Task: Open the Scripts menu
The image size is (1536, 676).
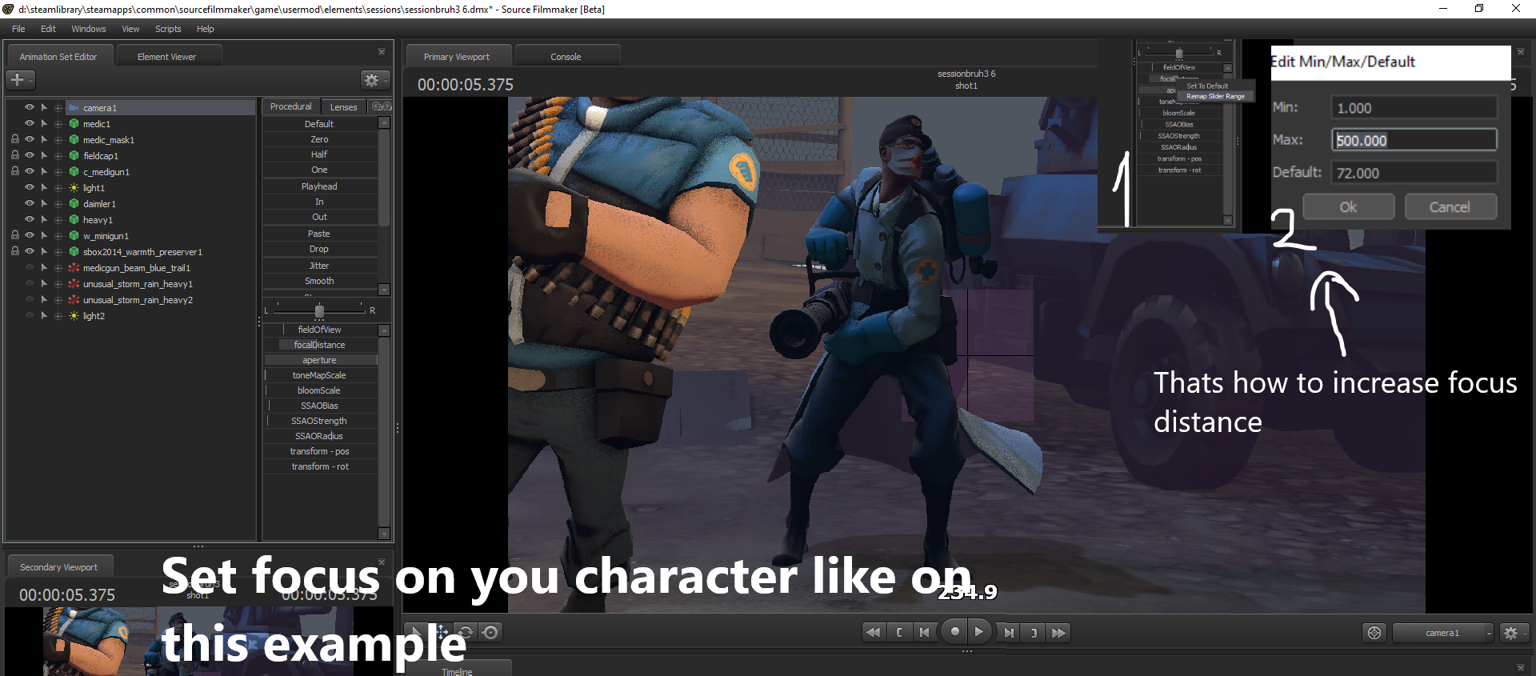Action: tap(168, 29)
